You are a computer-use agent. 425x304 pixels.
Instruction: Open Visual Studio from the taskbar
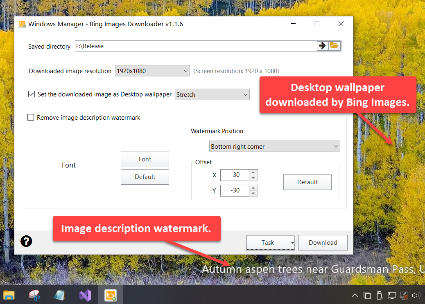[x=85, y=295]
